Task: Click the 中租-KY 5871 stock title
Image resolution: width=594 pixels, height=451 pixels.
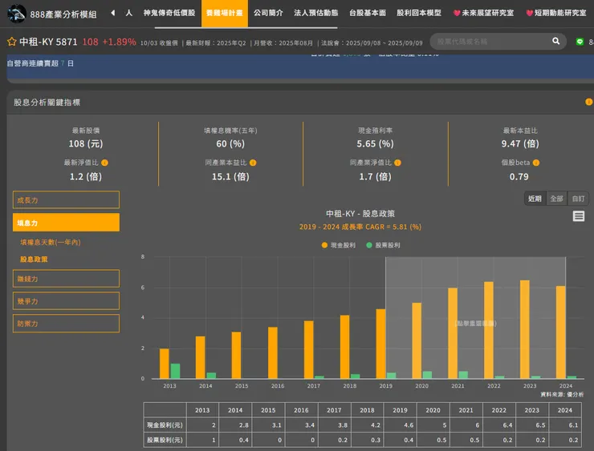Action: [48, 42]
